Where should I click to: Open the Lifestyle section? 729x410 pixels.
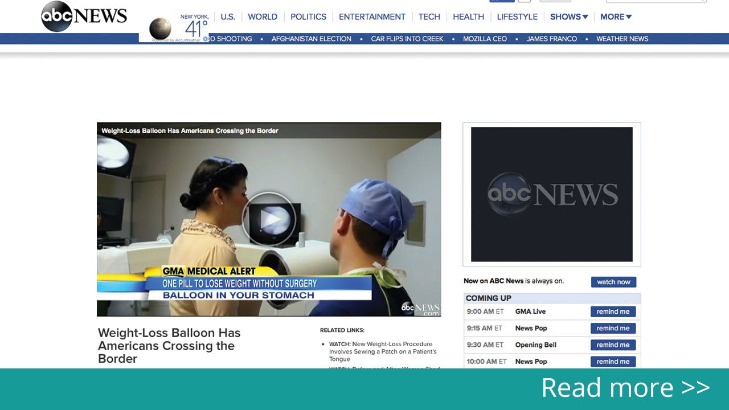pos(517,17)
